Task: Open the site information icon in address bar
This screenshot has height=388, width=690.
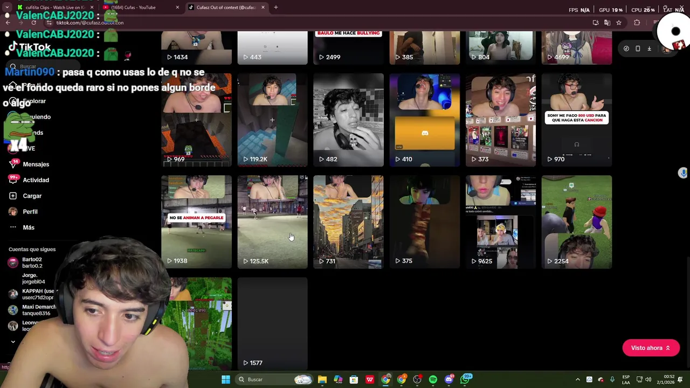Action: 49,23
